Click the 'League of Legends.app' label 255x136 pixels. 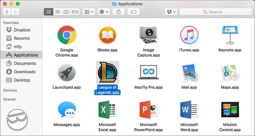pos(107,90)
